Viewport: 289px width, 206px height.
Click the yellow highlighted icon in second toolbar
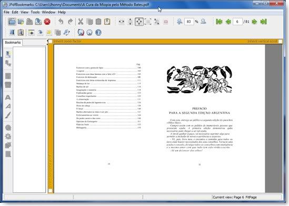point(49,33)
